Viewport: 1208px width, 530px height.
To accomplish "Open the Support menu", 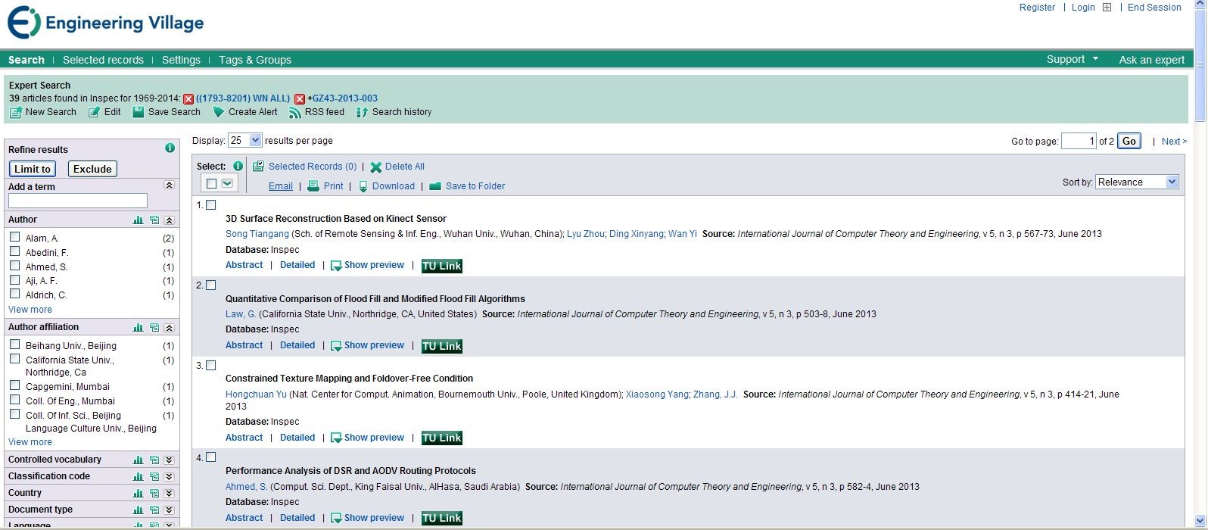I will [1072, 59].
